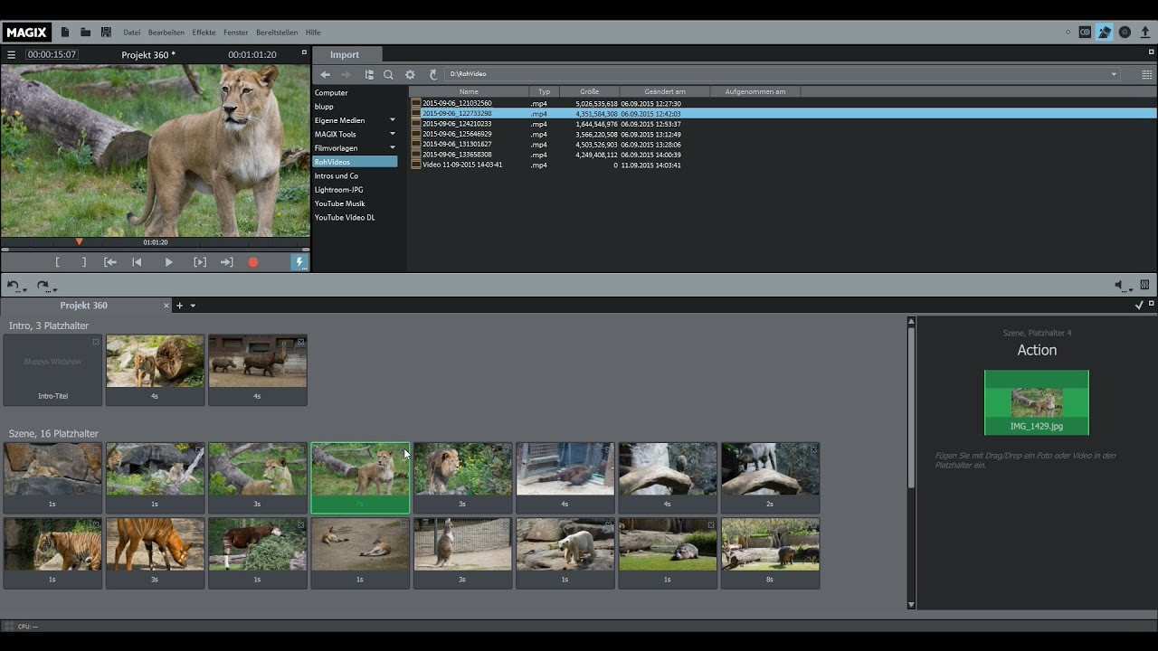
Task: Toggle the highlighted storyboard mode icon
Action: pyautogui.click(x=1105, y=33)
